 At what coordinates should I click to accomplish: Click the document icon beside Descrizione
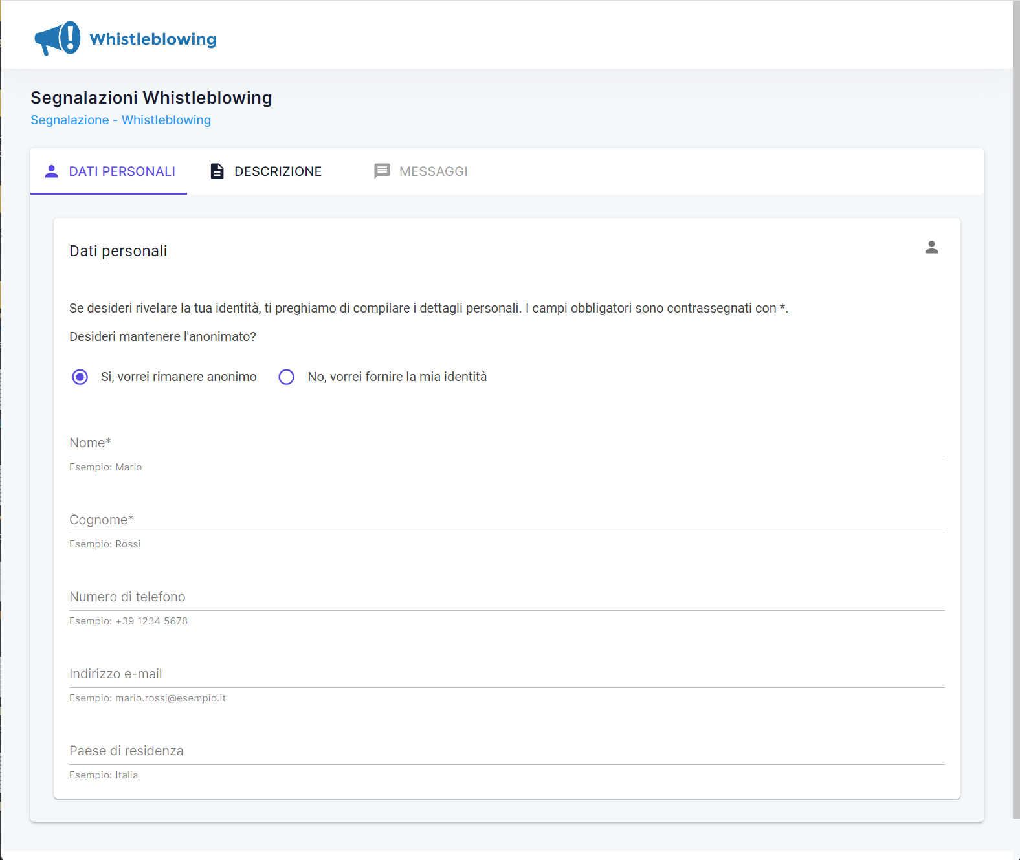pos(217,171)
